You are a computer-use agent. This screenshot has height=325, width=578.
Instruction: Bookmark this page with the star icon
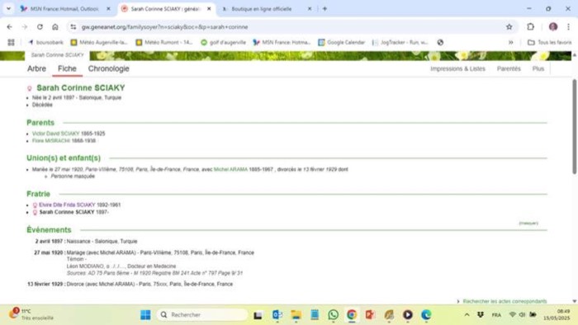(x=509, y=26)
